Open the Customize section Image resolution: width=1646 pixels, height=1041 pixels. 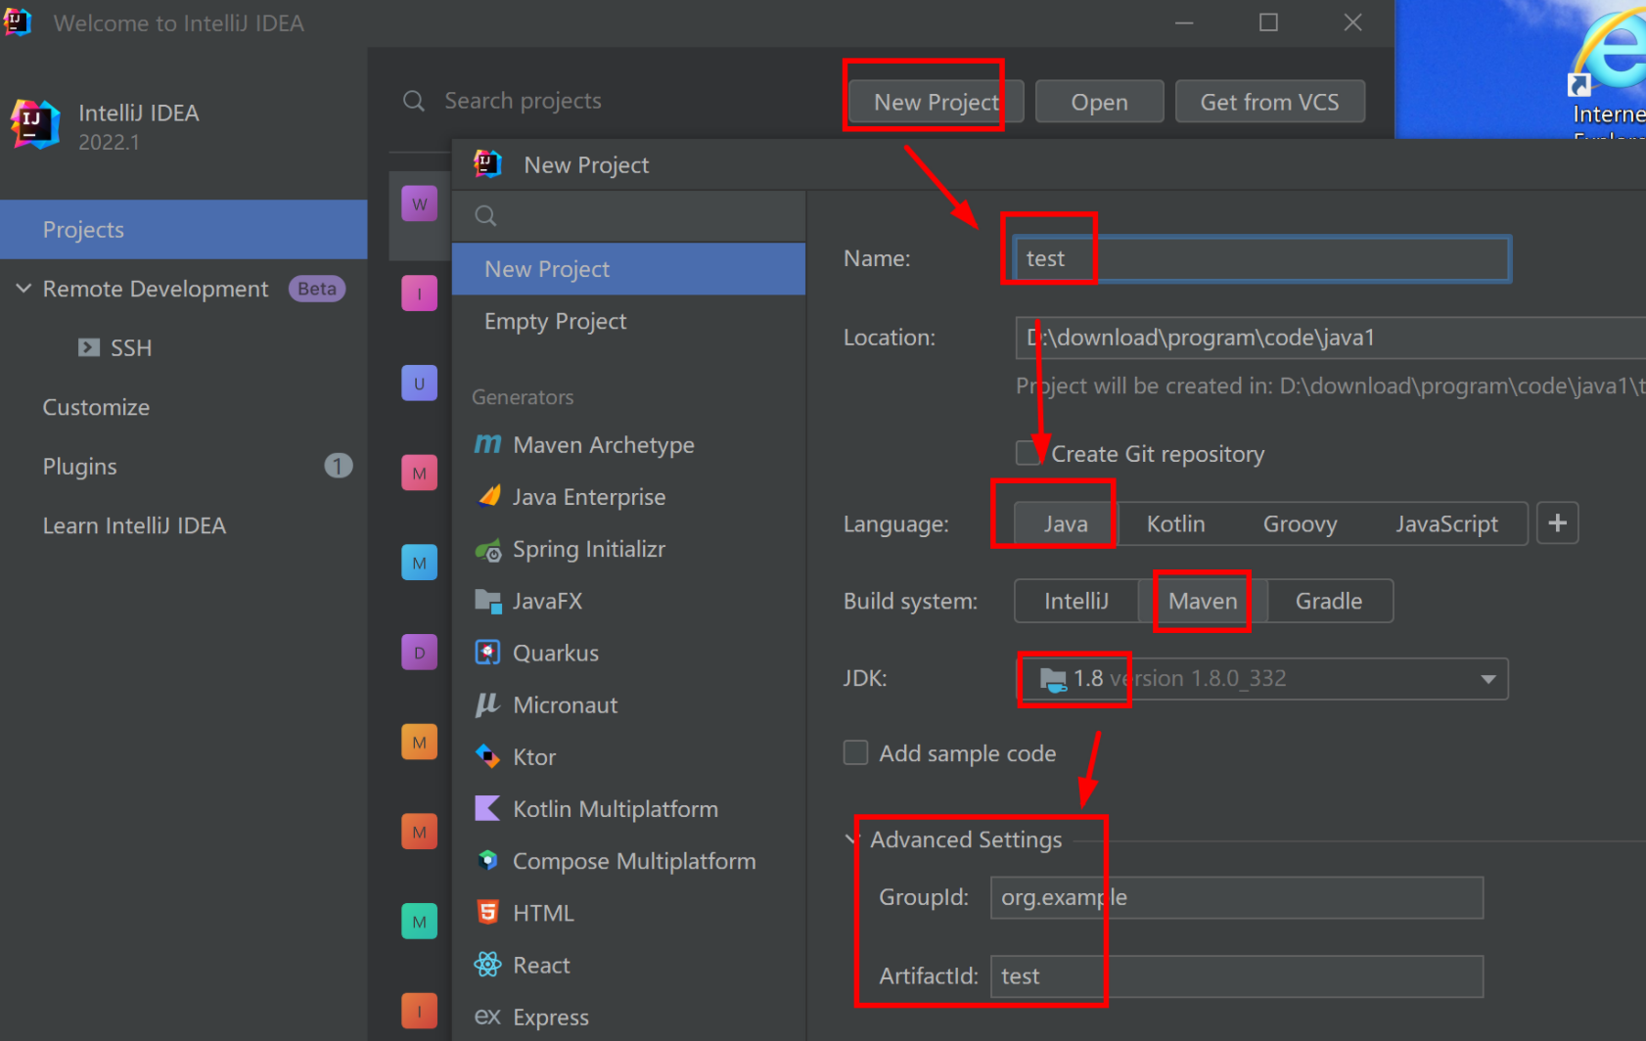pyautogui.click(x=96, y=407)
